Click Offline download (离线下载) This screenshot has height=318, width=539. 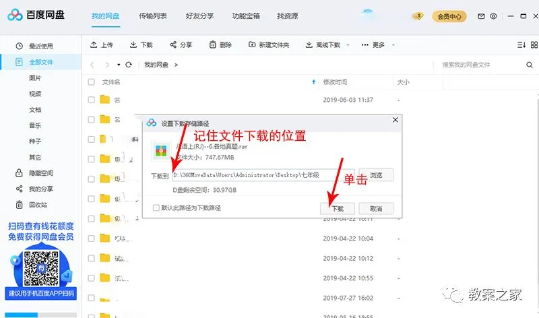(323, 44)
